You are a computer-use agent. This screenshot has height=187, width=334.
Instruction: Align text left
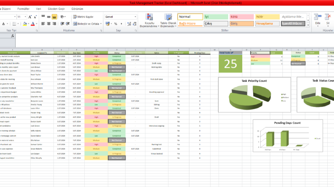coord(43,23)
